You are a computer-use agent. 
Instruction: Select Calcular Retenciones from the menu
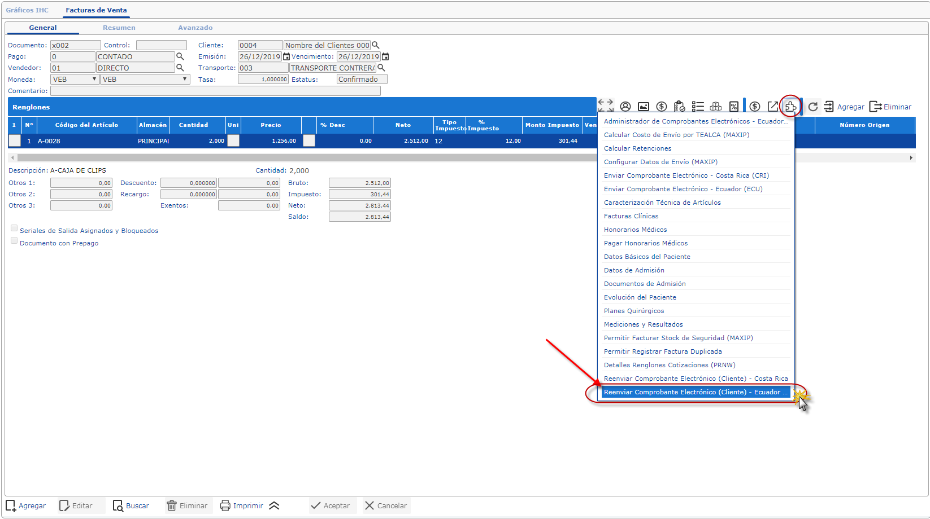[637, 148]
